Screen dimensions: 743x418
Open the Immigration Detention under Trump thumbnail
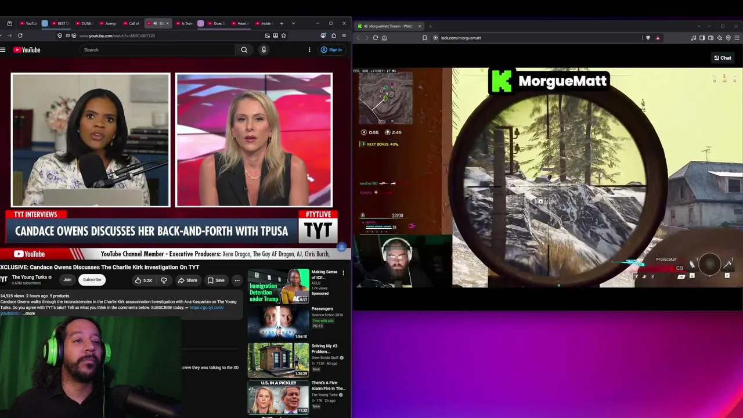pyautogui.click(x=279, y=286)
